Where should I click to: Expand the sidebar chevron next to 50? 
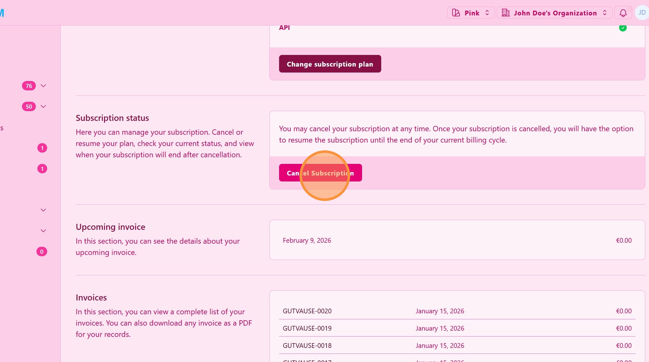pyautogui.click(x=43, y=106)
